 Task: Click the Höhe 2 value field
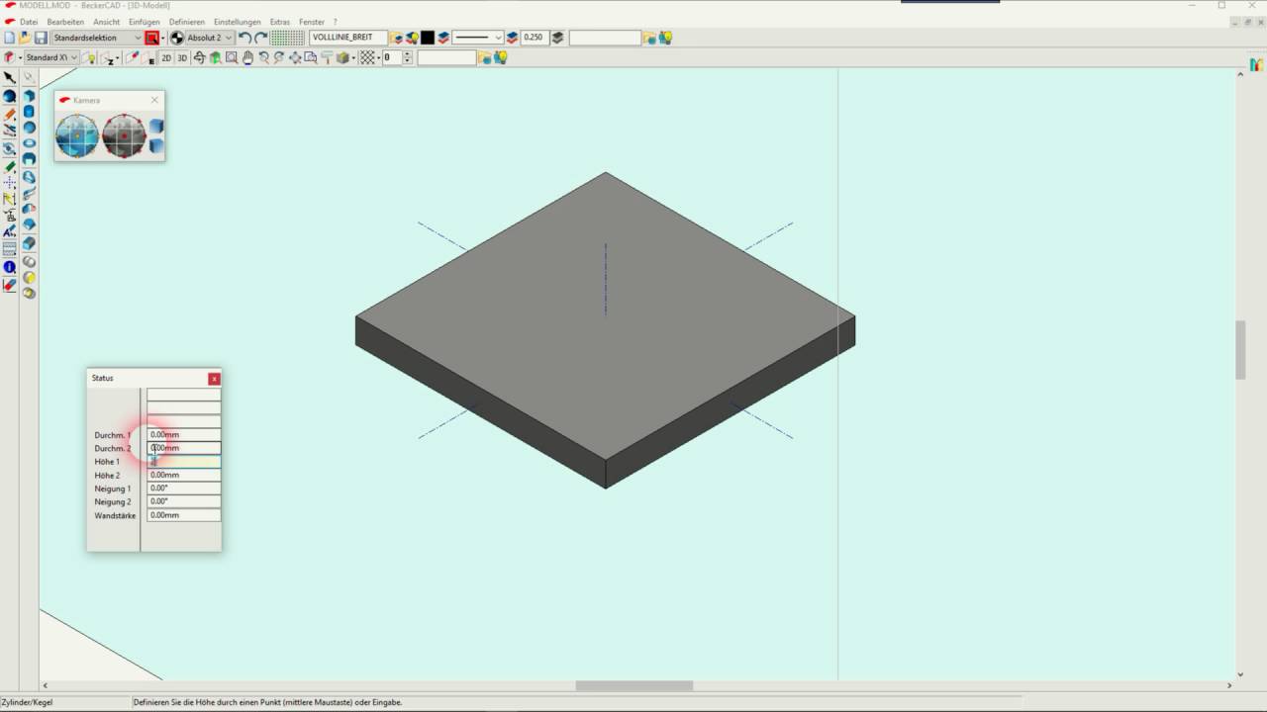click(x=183, y=475)
